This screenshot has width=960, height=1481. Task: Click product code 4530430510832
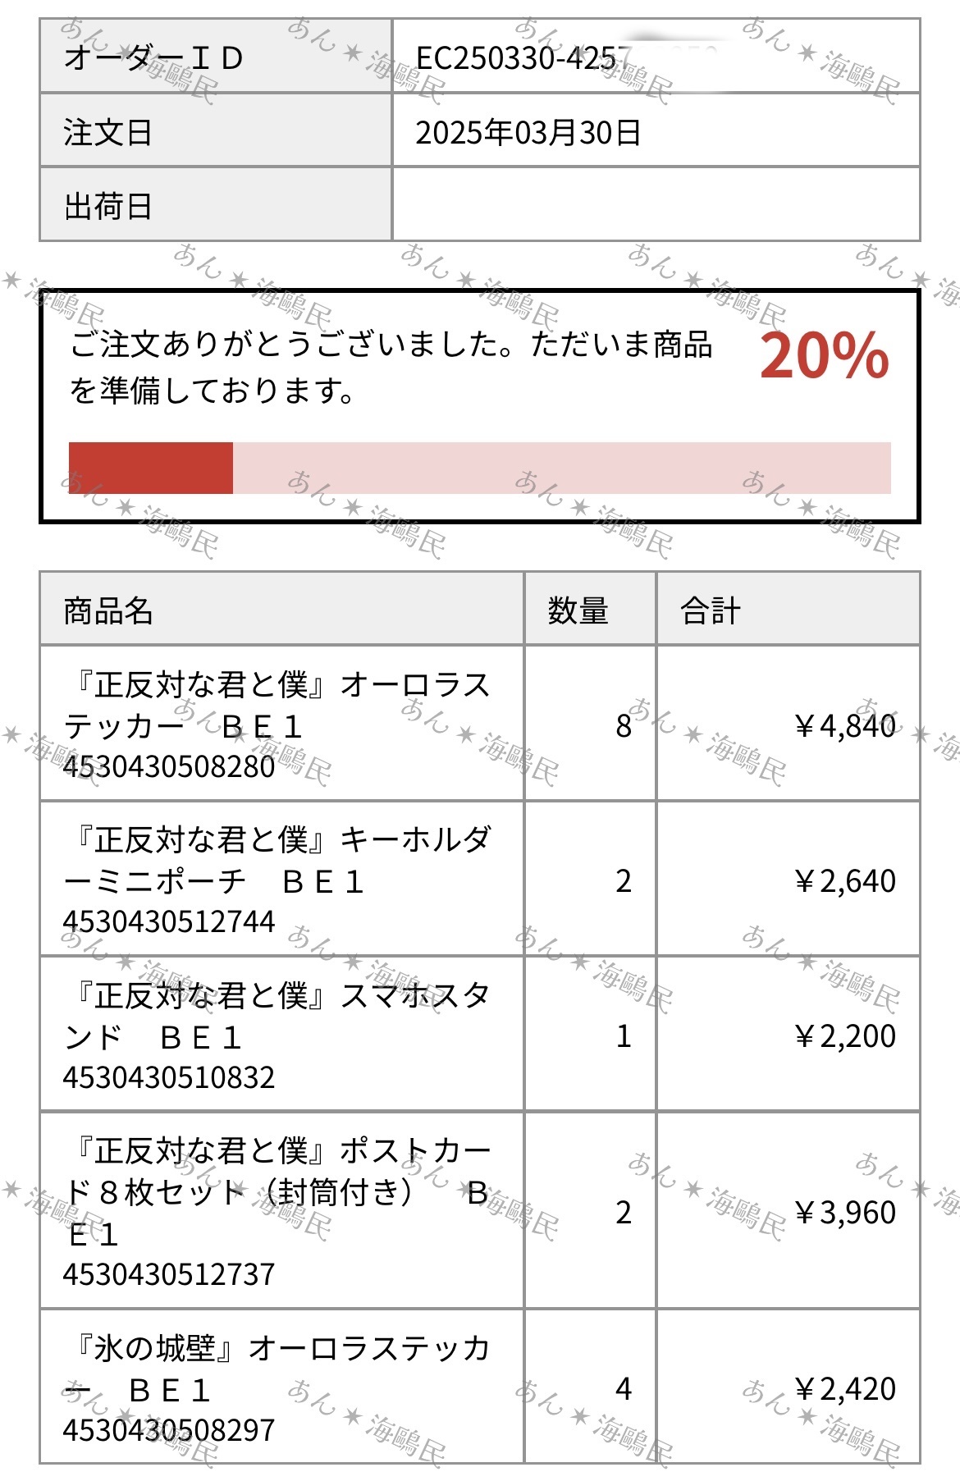(x=169, y=1077)
